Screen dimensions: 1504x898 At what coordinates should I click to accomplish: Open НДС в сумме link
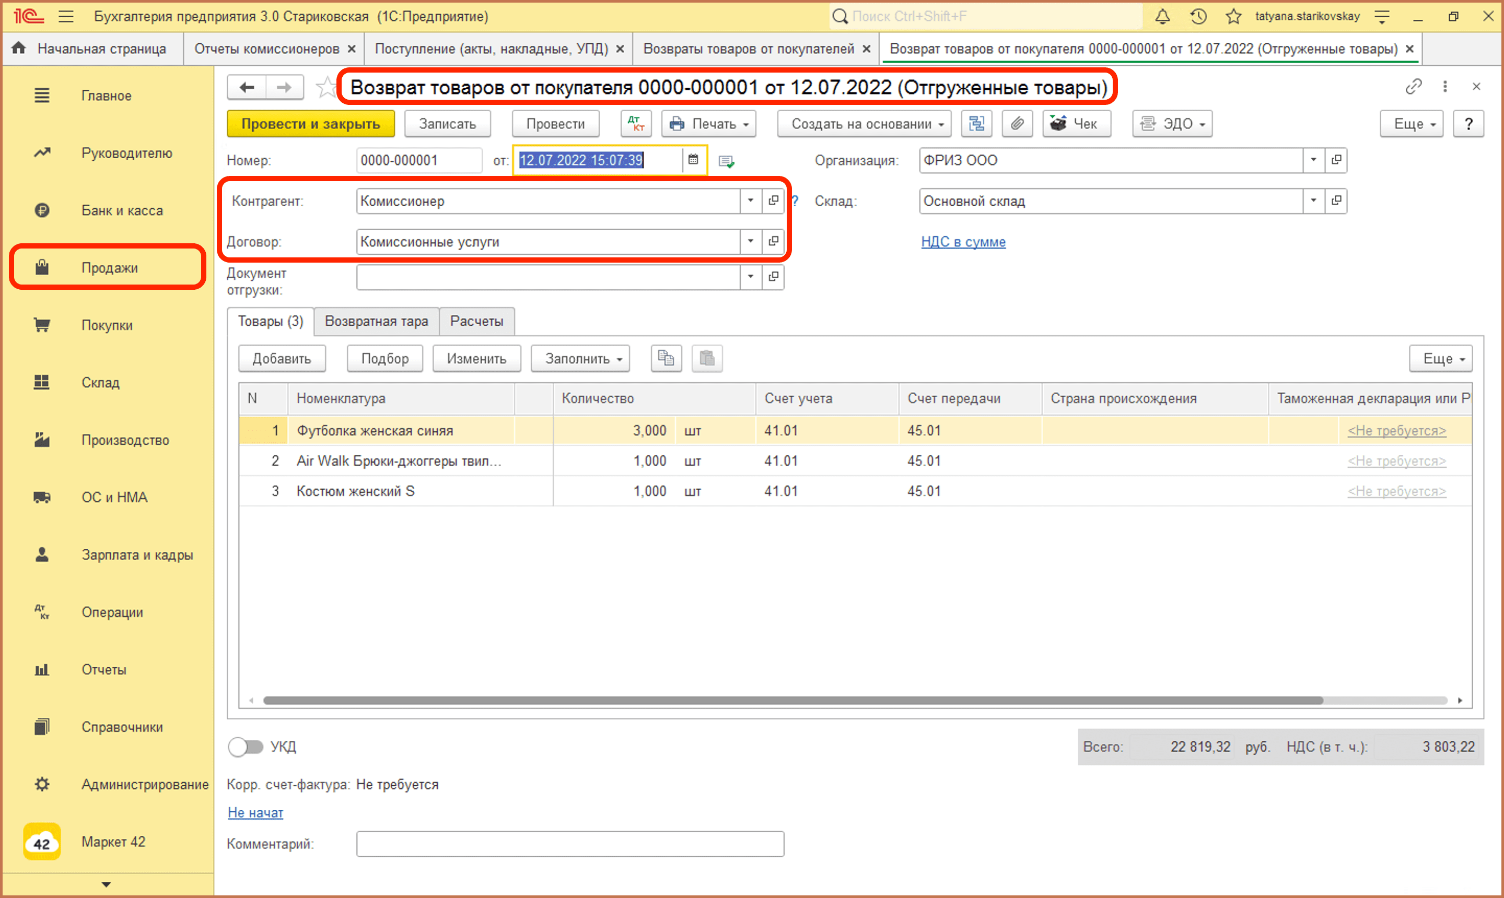click(963, 241)
